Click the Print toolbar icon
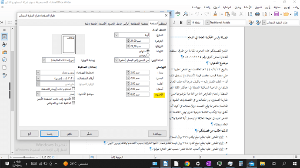This screenshot has width=300, height=168. (257, 14)
